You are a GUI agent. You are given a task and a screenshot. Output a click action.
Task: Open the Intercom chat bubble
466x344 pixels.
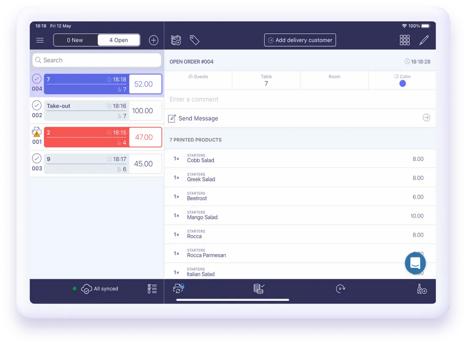point(415,263)
